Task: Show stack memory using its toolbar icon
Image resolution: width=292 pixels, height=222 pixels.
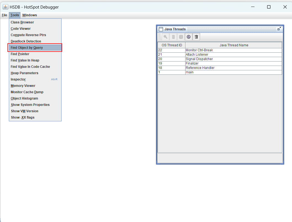Action: click(173, 37)
